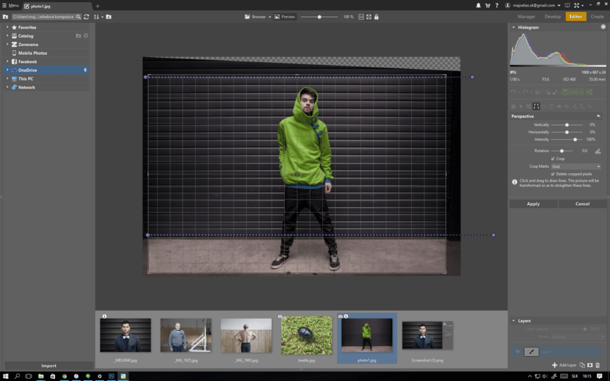
Task: Activate the horizon level tool icon
Action: pyautogui.click(x=597, y=151)
